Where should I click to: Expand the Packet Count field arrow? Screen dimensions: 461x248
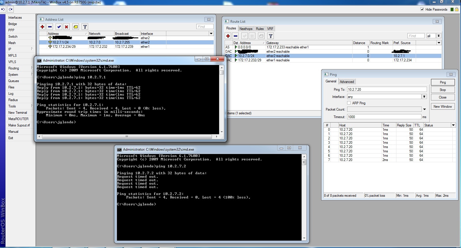point(424,109)
